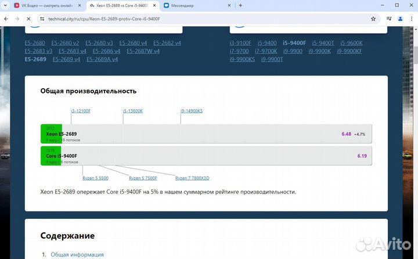The width and height of the screenshot is (418, 259).
Task: Open the i9-9900T link
Action: [272, 59]
